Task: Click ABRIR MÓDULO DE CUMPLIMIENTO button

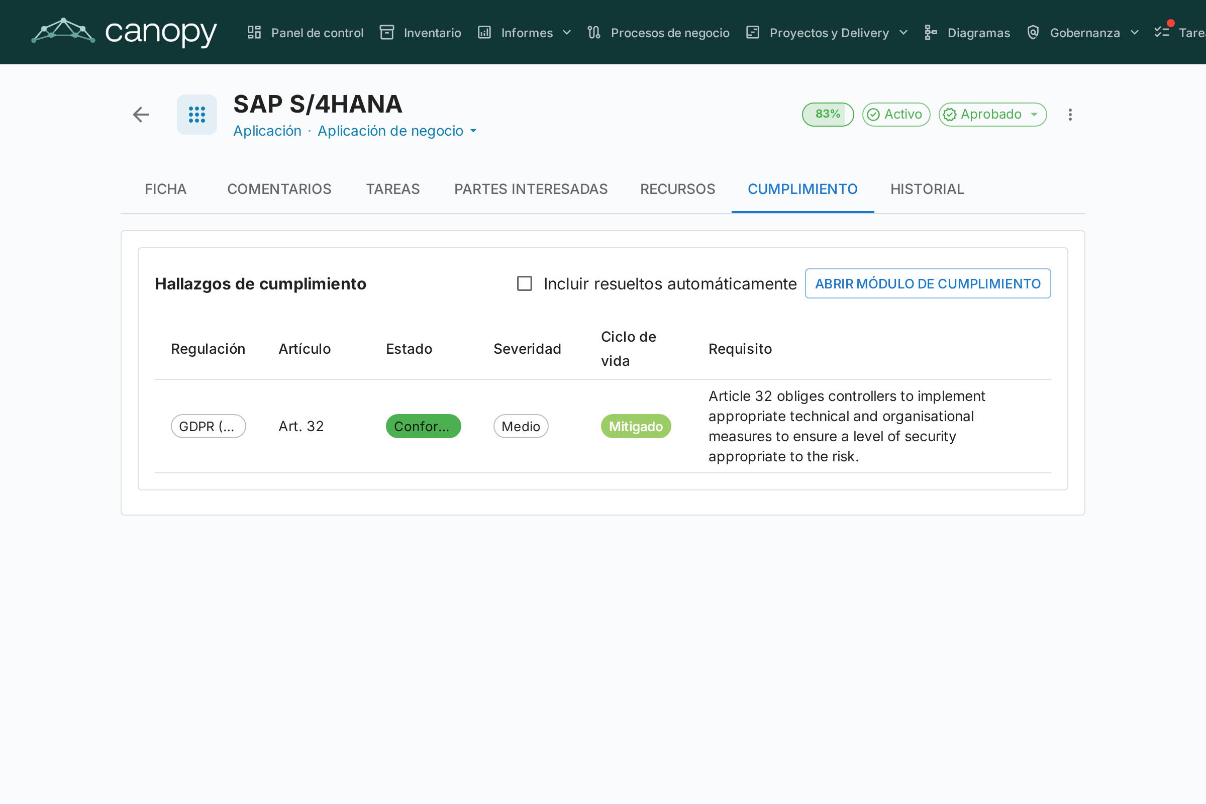Action: [x=928, y=283]
